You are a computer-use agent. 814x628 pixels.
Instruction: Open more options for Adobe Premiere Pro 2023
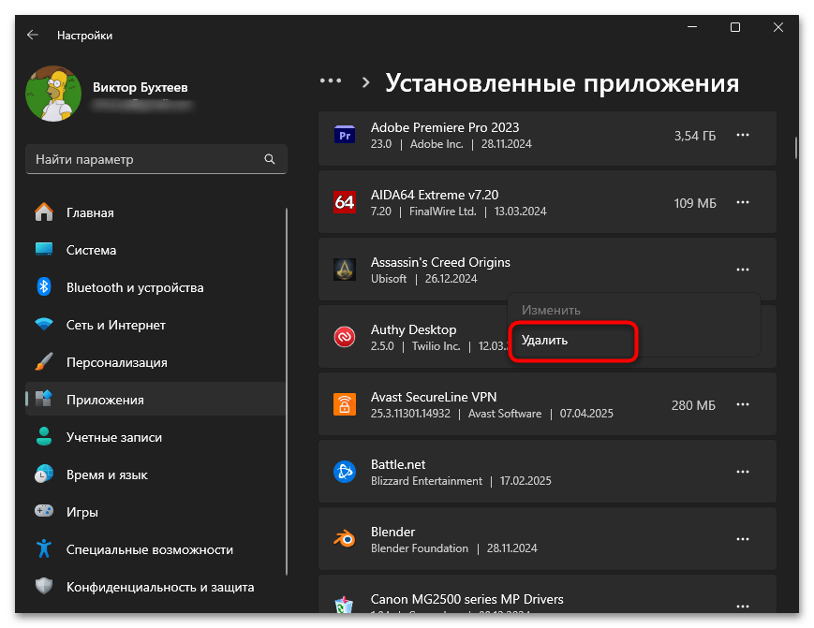743,136
